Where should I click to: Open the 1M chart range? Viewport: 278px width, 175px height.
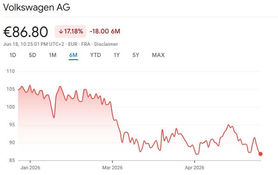[x=53, y=55]
